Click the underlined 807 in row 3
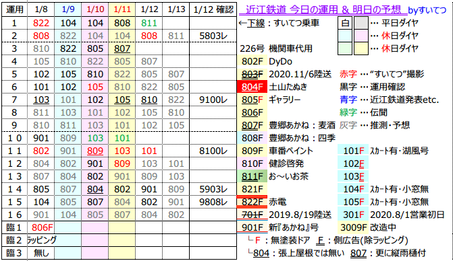The image size is (453, 261). (x=122, y=48)
